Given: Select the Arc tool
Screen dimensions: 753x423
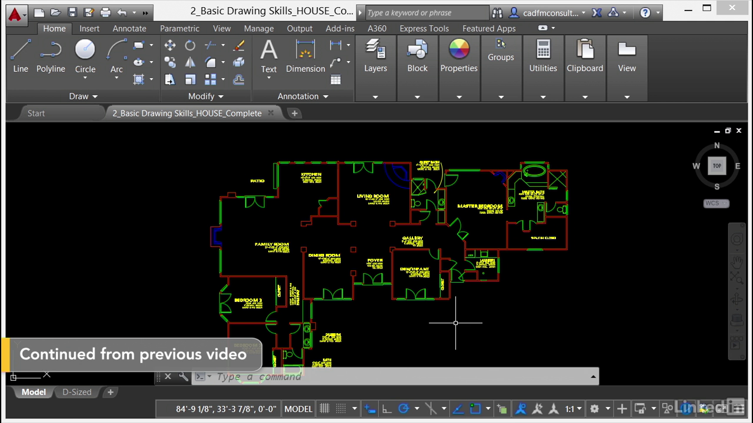Looking at the screenshot, I should [116, 57].
